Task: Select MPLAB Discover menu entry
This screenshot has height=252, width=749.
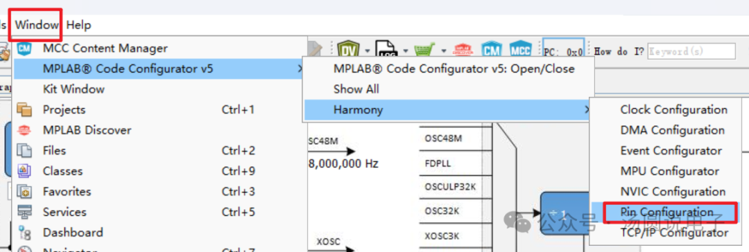Action: pos(87,130)
